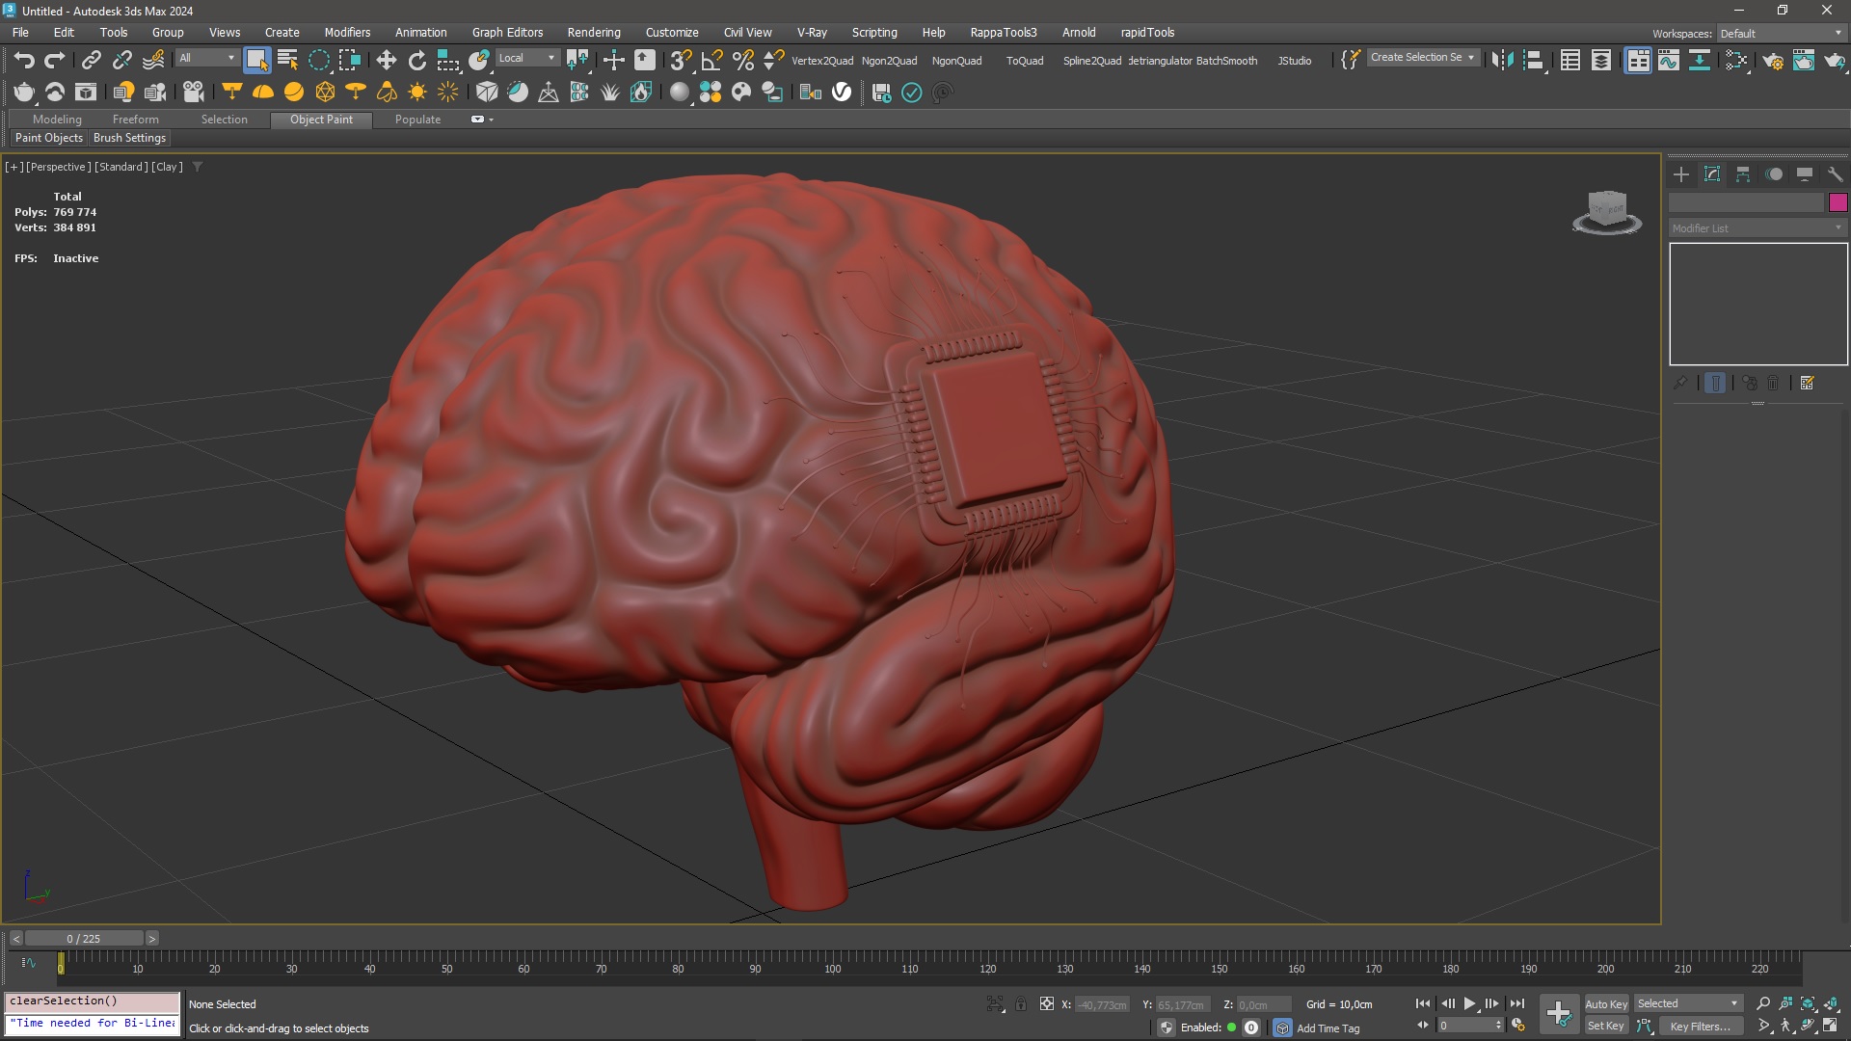Open the Material Editor sphere icon
1851x1041 pixels.
click(x=680, y=92)
